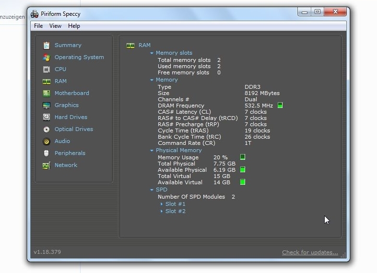
Task: Click the Motherboard icon in sidebar
Action: [x=47, y=93]
